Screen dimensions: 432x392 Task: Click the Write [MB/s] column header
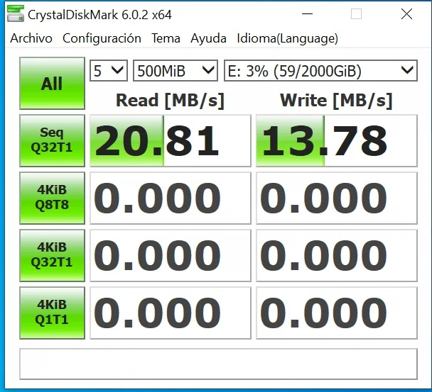point(336,101)
